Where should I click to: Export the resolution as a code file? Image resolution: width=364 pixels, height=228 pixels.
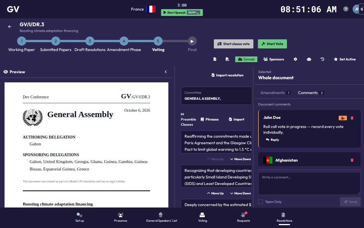[215, 59]
